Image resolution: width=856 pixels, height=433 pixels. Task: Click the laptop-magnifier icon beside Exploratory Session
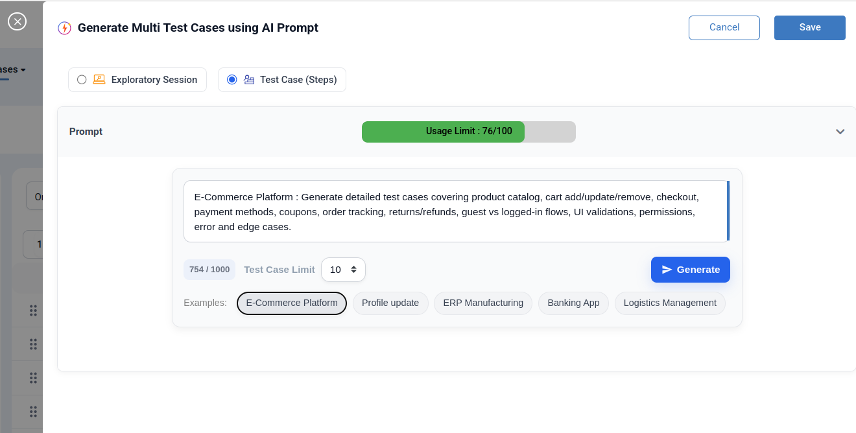click(x=98, y=79)
